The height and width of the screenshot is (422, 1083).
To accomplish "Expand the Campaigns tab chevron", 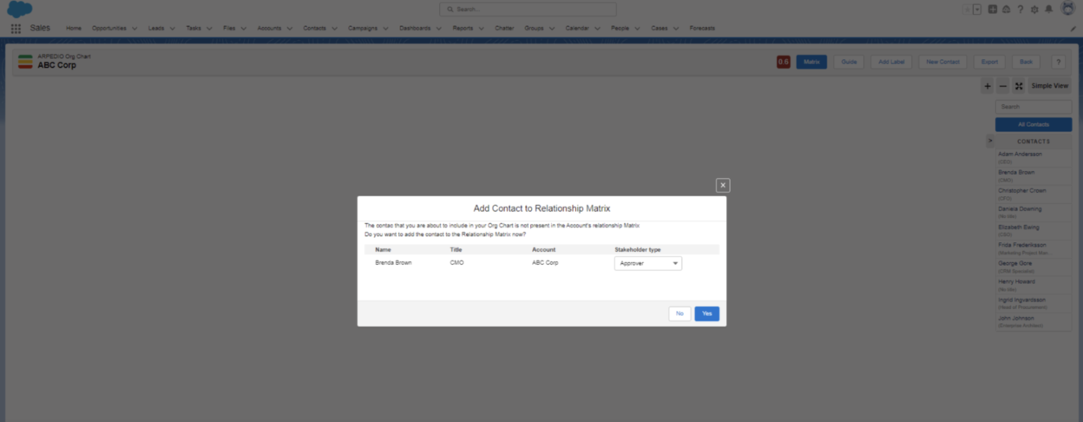I will point(385,28).
